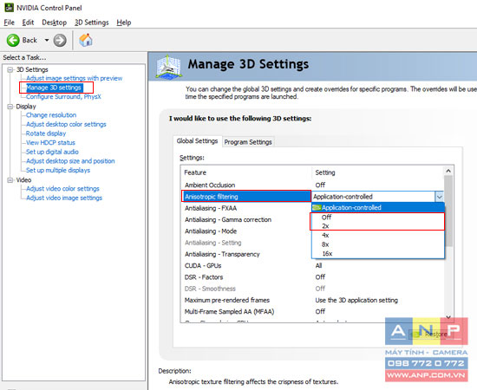Open the Help menu

(124, 23)
